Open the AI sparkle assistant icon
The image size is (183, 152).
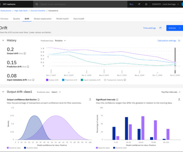139,4
